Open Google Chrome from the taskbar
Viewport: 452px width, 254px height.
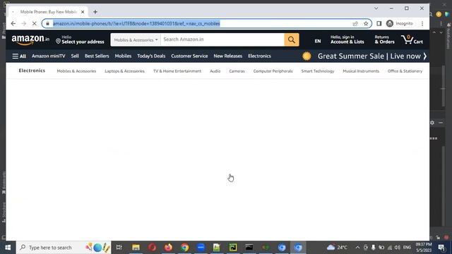tap(185, 248)
